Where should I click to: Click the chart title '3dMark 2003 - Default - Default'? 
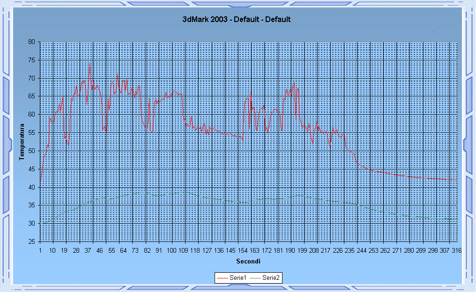click(x=236, y=20)
